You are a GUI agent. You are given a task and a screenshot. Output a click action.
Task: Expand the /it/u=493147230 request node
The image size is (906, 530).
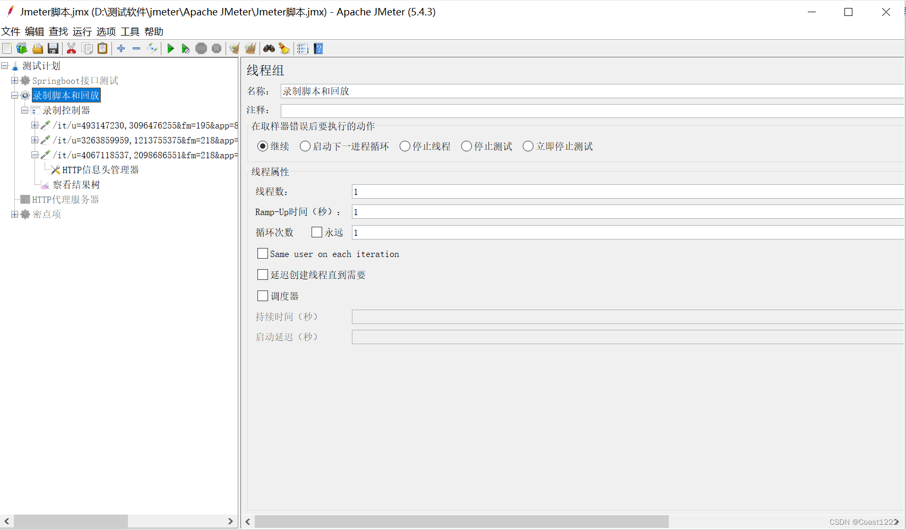pyautogui.click(x=34, y=125)
